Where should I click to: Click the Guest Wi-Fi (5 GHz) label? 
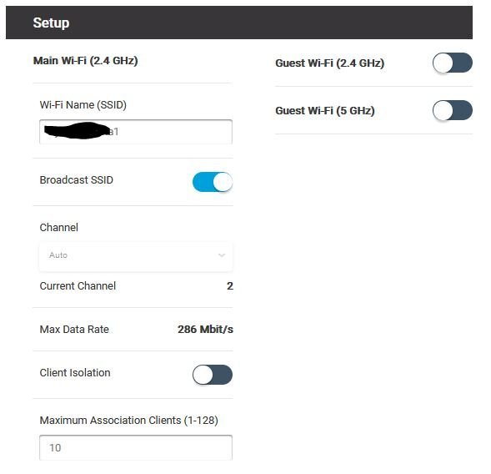tap(325, 110)
